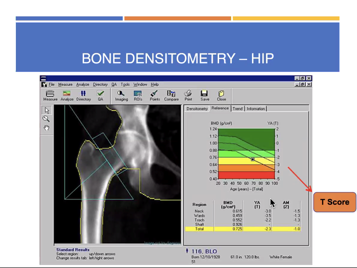Activate the hand pan tool

46,127
